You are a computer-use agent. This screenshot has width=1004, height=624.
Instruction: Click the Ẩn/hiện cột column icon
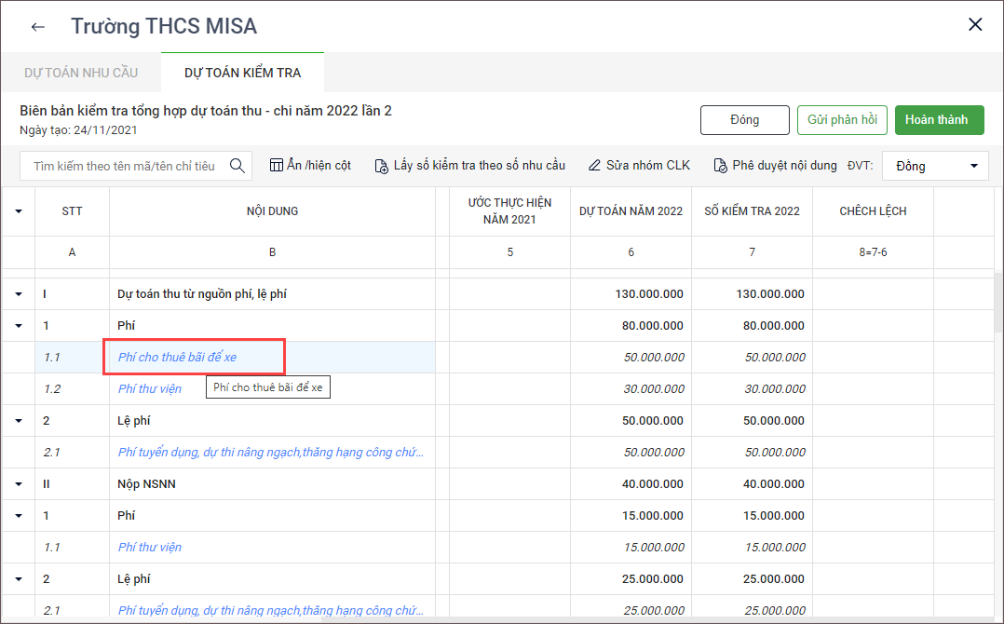click(277, 166)
